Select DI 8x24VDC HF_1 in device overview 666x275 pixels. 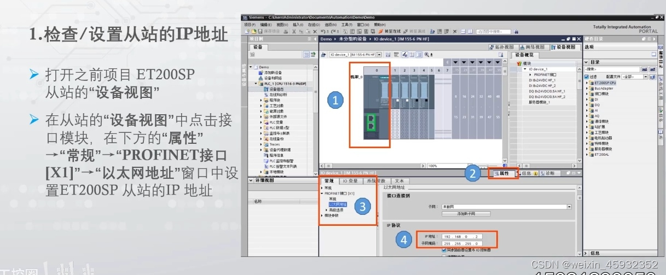tap(542, 80)
